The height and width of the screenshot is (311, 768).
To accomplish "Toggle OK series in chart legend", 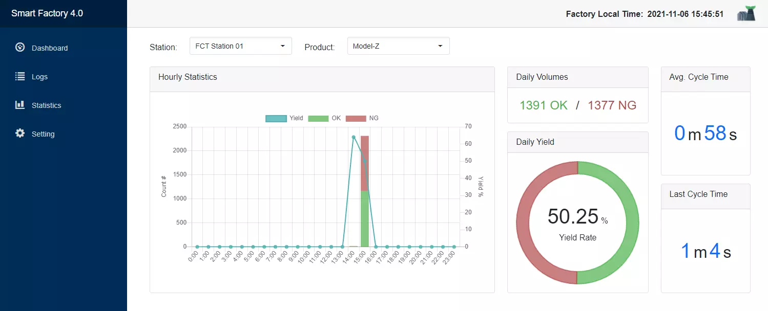I will pyautogui.click(x=318, y=118).
